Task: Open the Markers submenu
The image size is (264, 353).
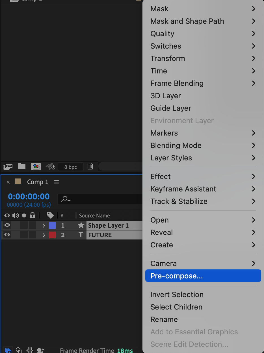Action: point(203,133)
